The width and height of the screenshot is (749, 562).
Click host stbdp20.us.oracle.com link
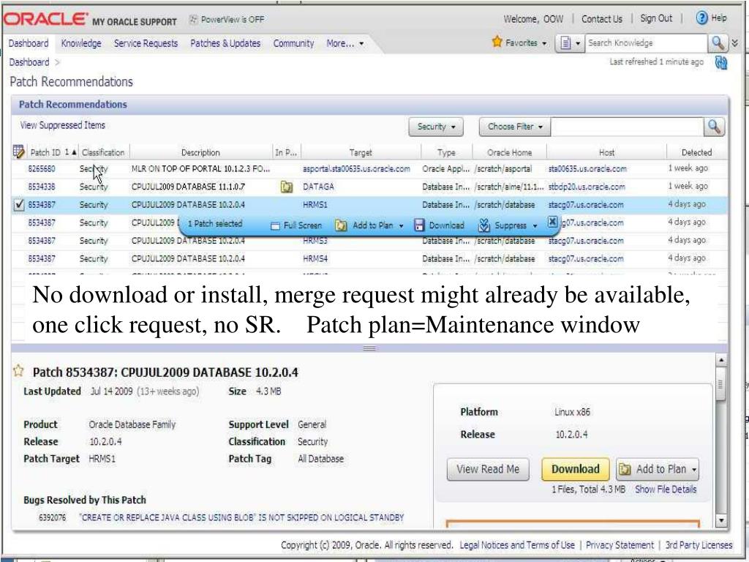(x=587, y=187)
